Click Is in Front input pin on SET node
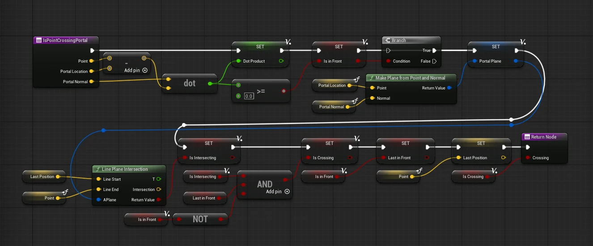Screen dimensions: 593x246 (x=319, y=61)
